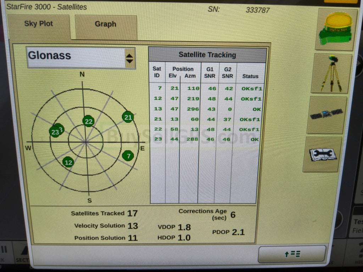Click the Position Solution value 11
The height and width of the screenshot is (272, 363).
133,238
